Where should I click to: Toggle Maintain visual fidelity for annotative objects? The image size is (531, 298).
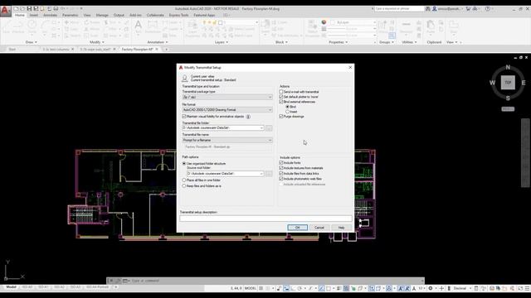click(x=184, y=116)
